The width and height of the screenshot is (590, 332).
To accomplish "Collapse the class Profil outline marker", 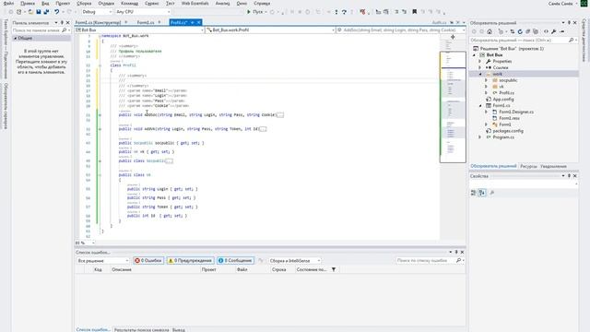I will [x=100, y=65].
